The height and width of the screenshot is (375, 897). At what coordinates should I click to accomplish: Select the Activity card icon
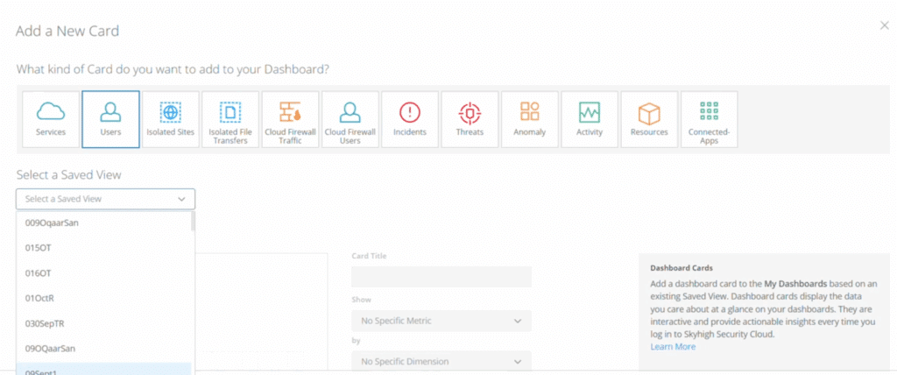coord(589,119)
